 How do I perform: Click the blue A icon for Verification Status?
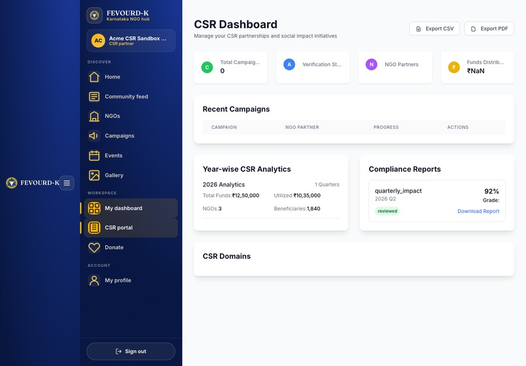pos(289,65)
